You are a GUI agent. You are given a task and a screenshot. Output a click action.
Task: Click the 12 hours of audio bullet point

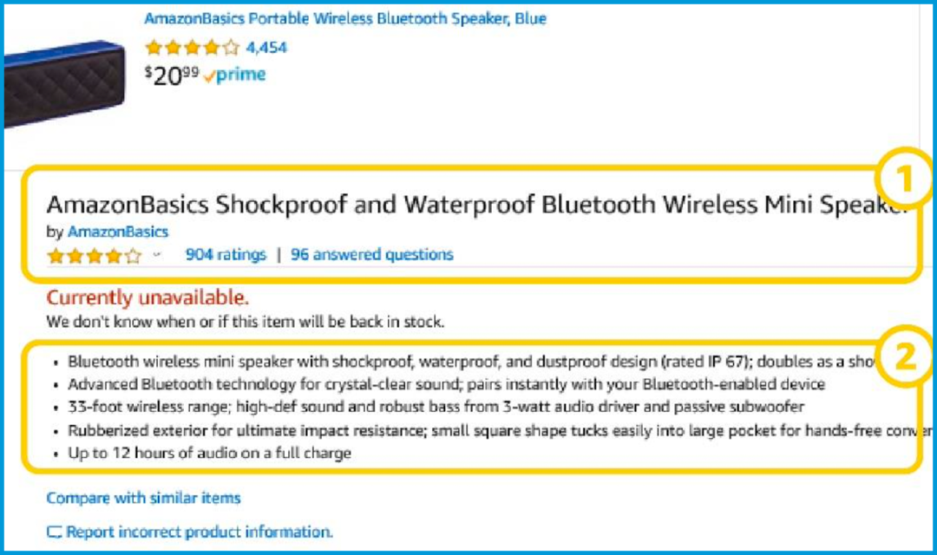point(209,453)
